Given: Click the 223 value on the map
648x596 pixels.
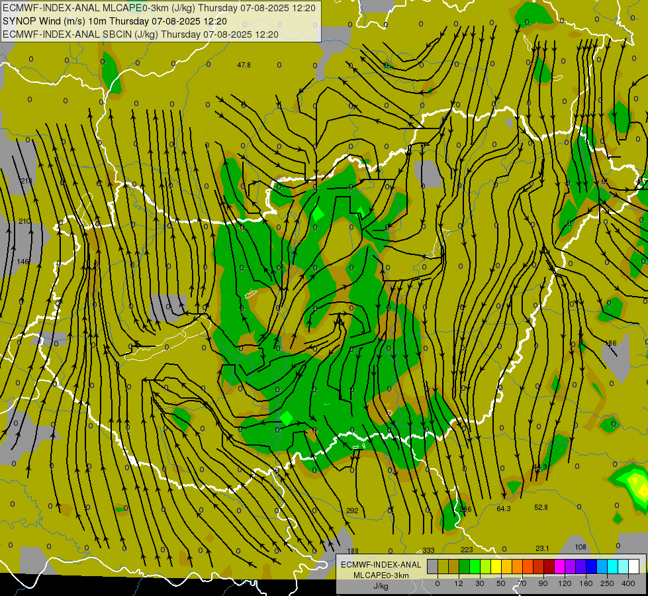Looking at the screenshot, I should 467,549.
